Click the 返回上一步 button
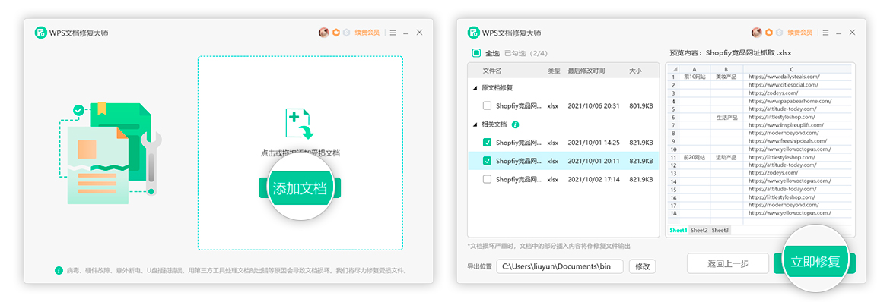This screenshot has height=302, width=890. click(x=728, y=264)
